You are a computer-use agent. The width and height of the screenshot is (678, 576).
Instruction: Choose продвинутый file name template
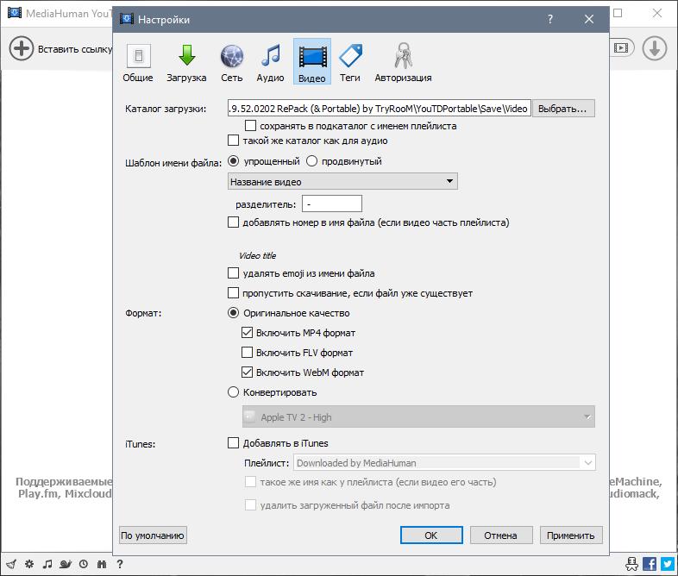312,161
